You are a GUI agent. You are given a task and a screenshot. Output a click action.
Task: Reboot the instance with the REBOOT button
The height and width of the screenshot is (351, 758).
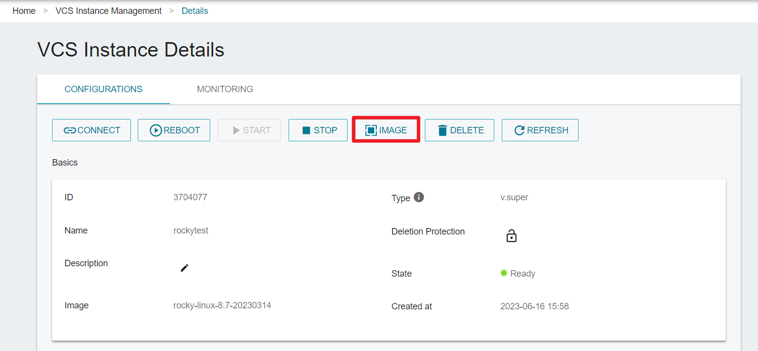[x=174, y=130]
